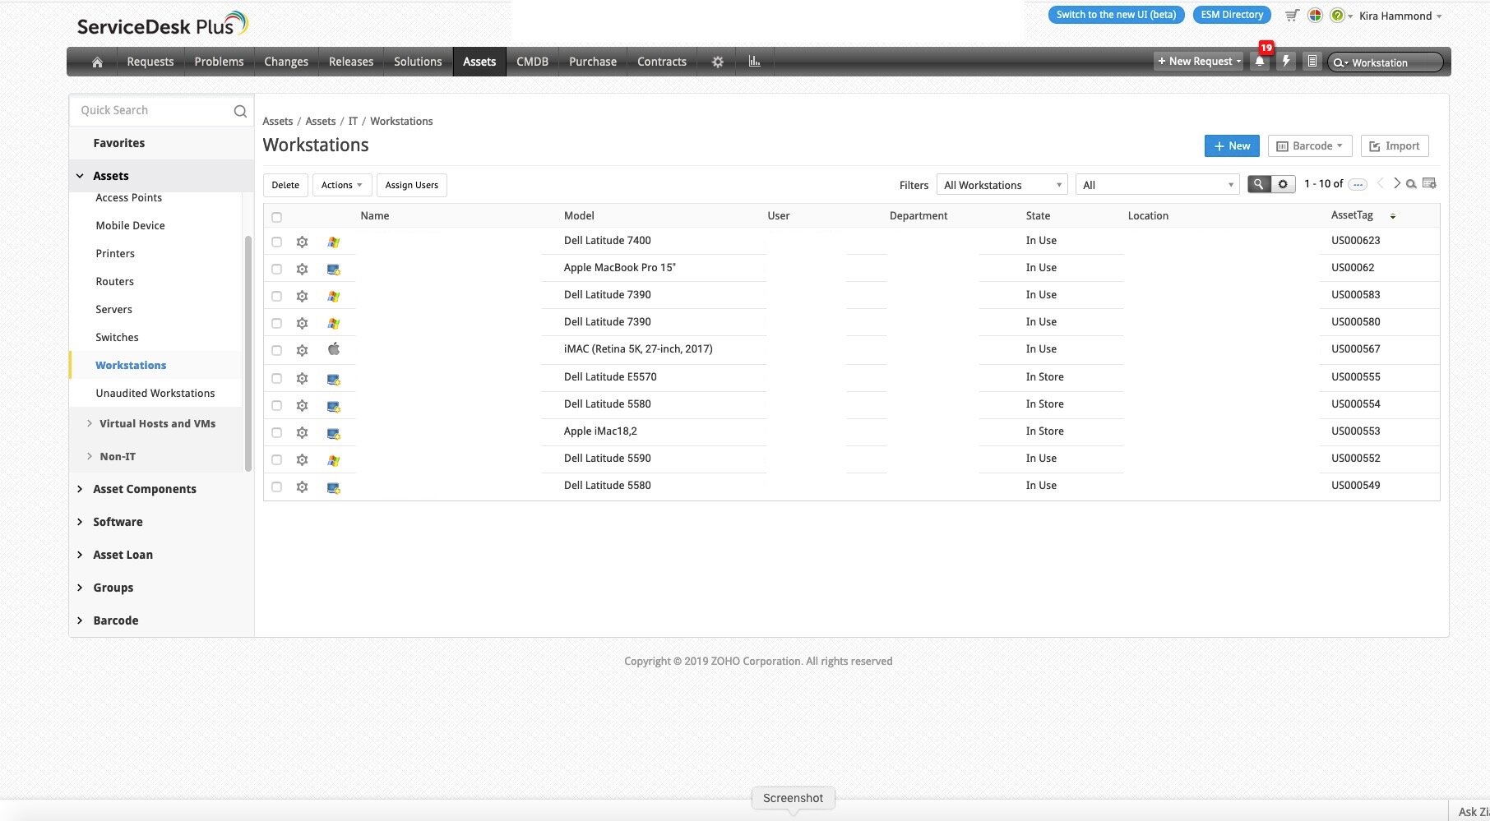Open the home dashboard icon
The height and width of the screenshot is (821, 1490).
[97, 62]
